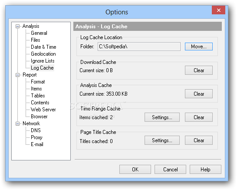Open the Format report options

coord(38,82)
